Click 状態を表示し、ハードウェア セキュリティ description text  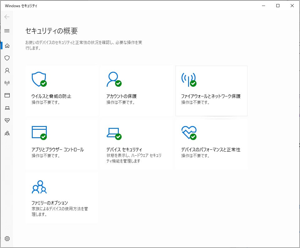click(x=134, y=158)
